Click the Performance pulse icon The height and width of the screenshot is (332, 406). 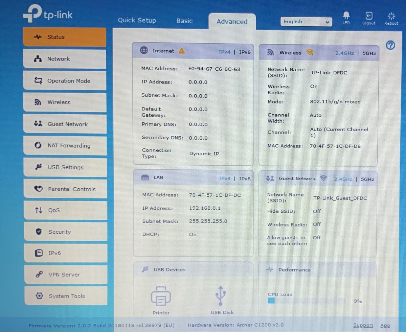click(270, 269)
